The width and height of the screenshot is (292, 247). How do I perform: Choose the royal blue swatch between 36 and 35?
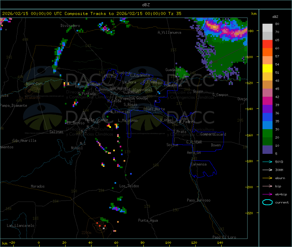267,117
